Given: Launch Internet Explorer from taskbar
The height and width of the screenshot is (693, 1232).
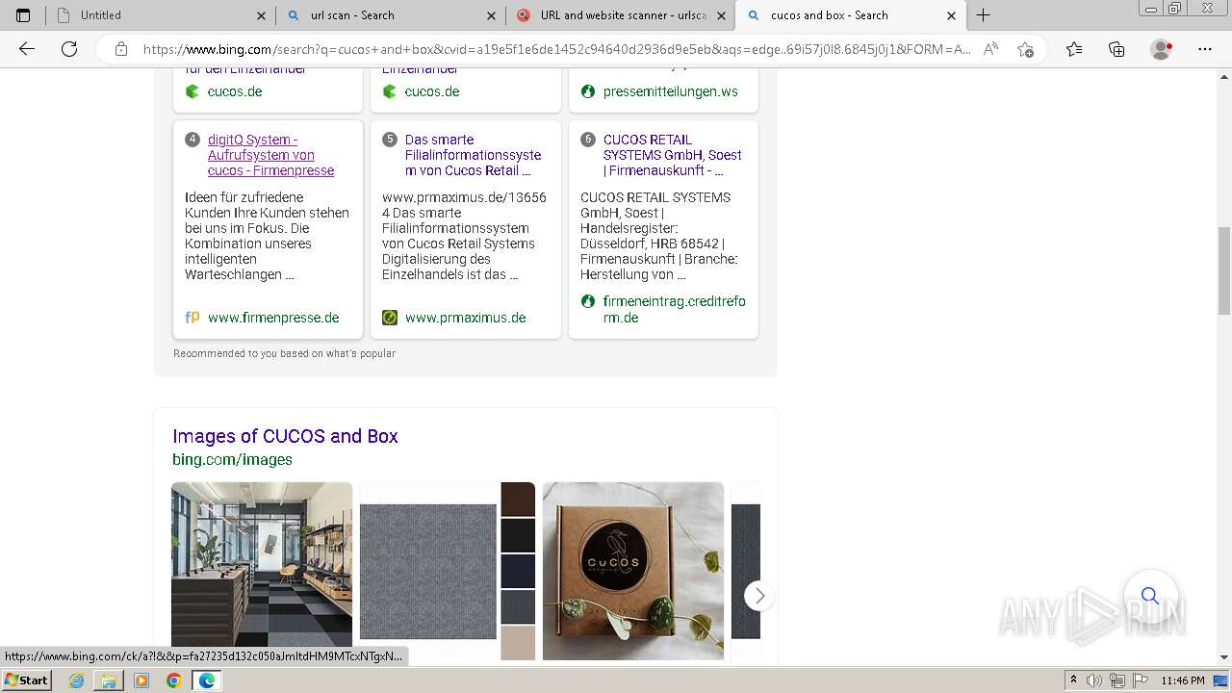Looking at the screenshot, I should point(76,680).
